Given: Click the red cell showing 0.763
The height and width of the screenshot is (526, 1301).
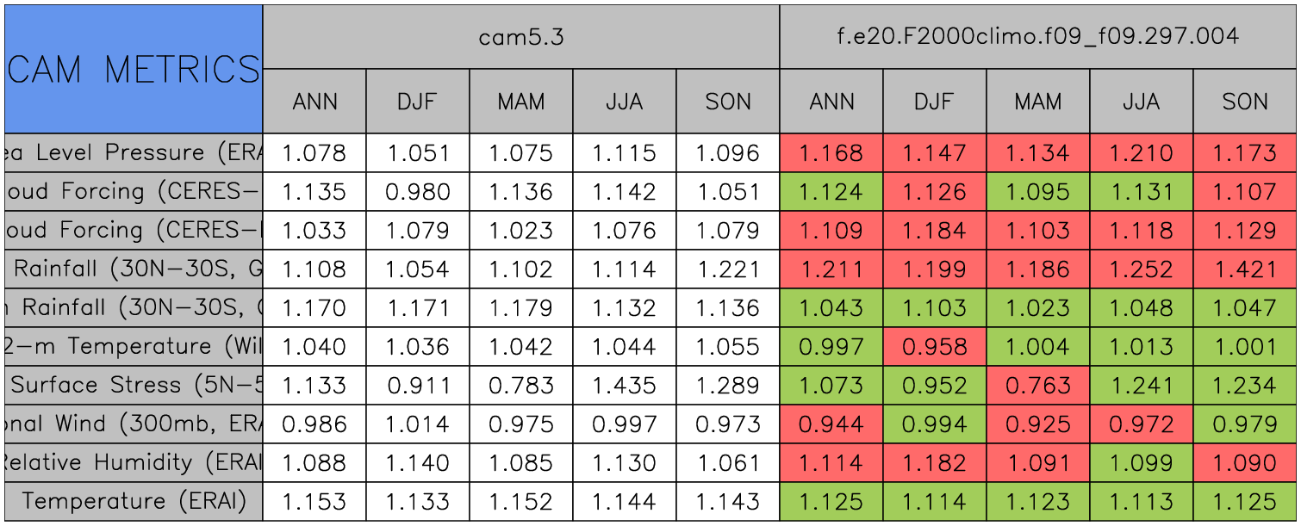Looking at the screenshot, I should click(x=1038, y=386).
